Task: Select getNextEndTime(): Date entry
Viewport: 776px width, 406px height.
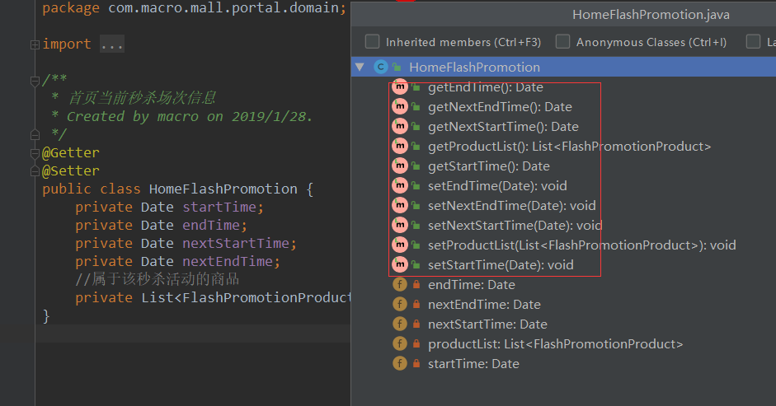Action: (x=500, y=107)
